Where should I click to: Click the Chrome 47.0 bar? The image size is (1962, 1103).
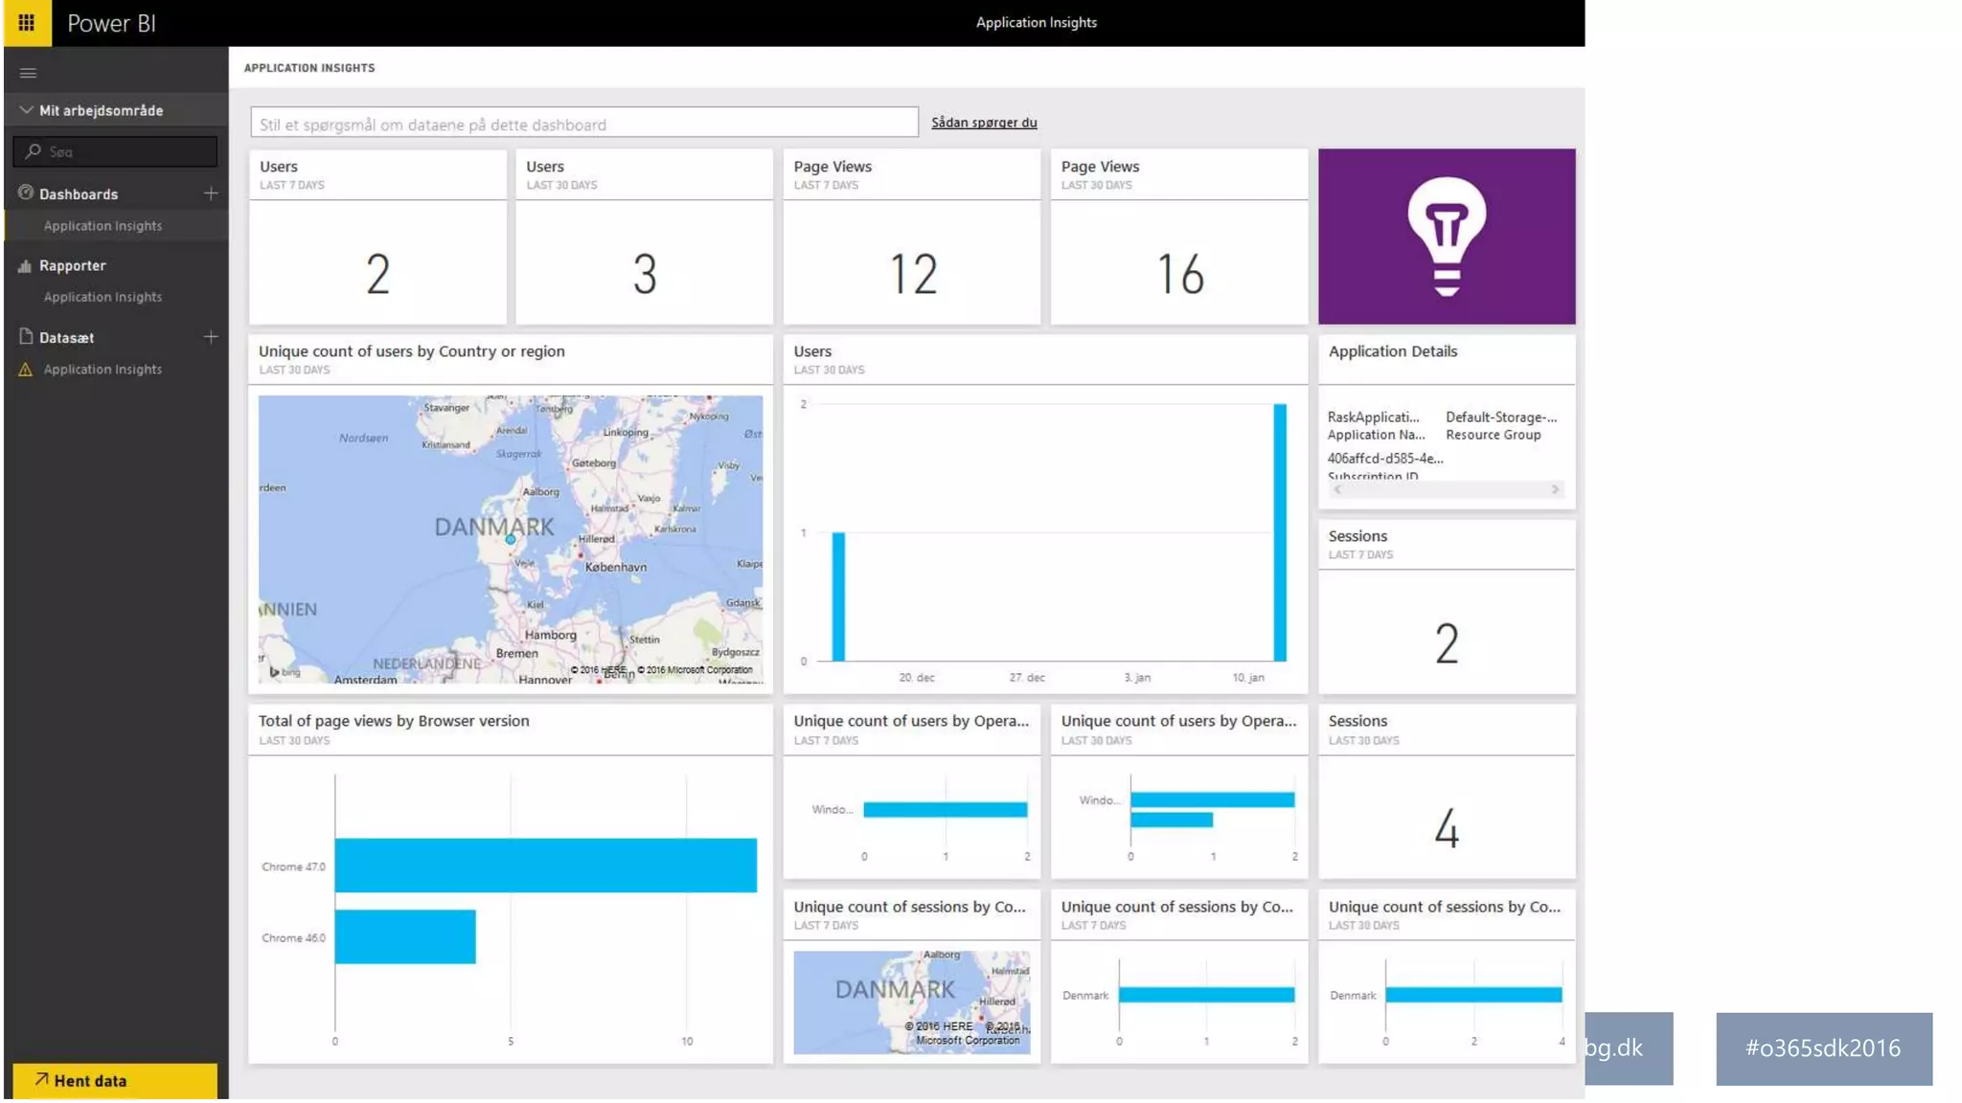tap(545, 866)
